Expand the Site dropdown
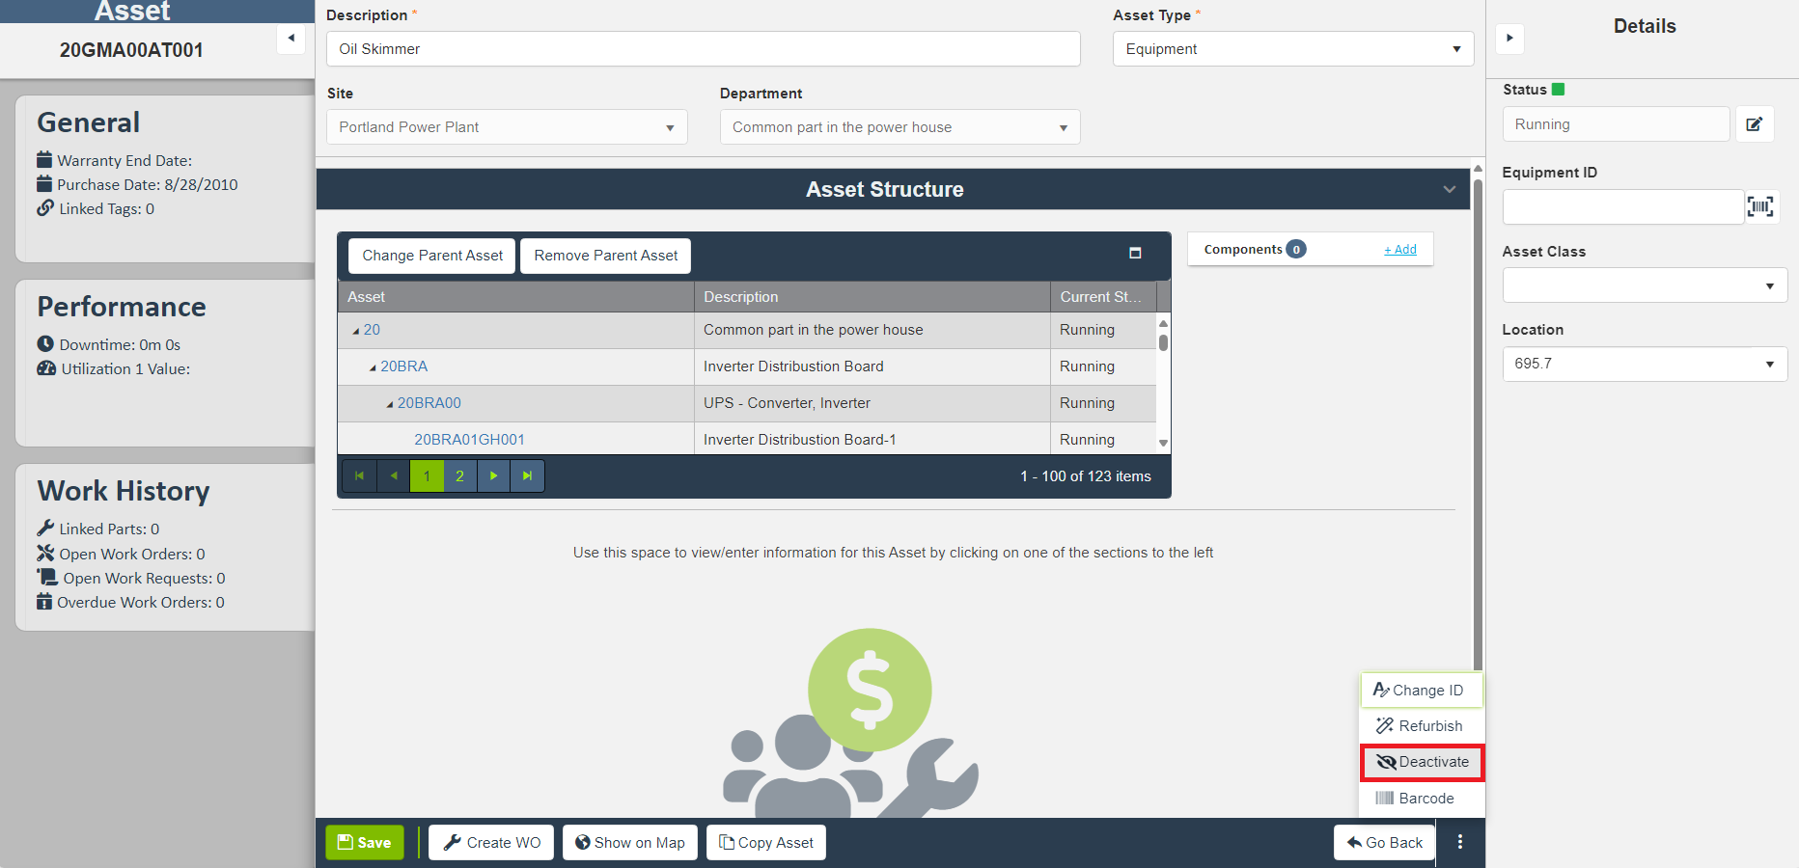Screen dimensions: 1799x868 coord(507,127)
